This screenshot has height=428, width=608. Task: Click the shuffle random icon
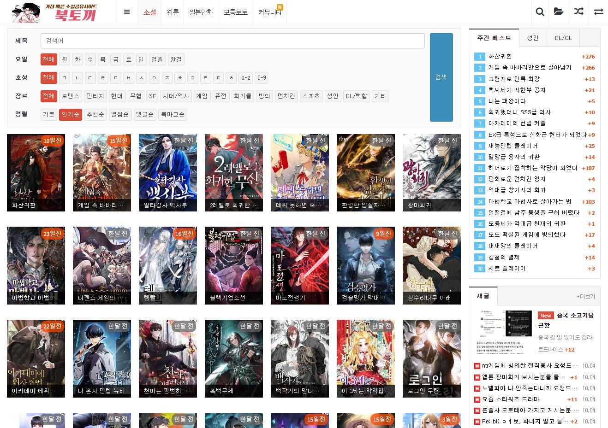click(x=578, y=12)
